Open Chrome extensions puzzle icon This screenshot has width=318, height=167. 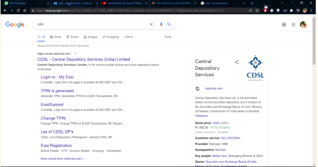point(291,10)
